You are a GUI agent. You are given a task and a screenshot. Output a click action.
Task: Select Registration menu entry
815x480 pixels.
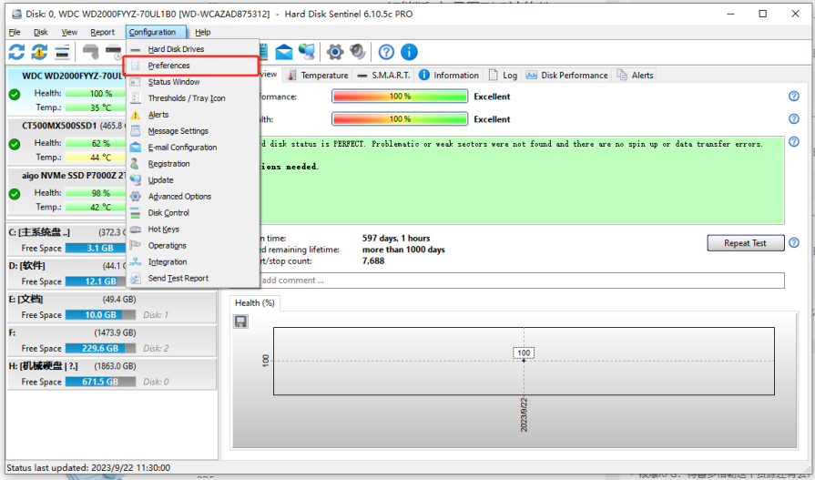(x=193, y=164)
